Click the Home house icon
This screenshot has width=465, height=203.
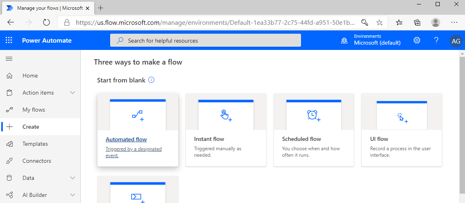click(9, 76)
